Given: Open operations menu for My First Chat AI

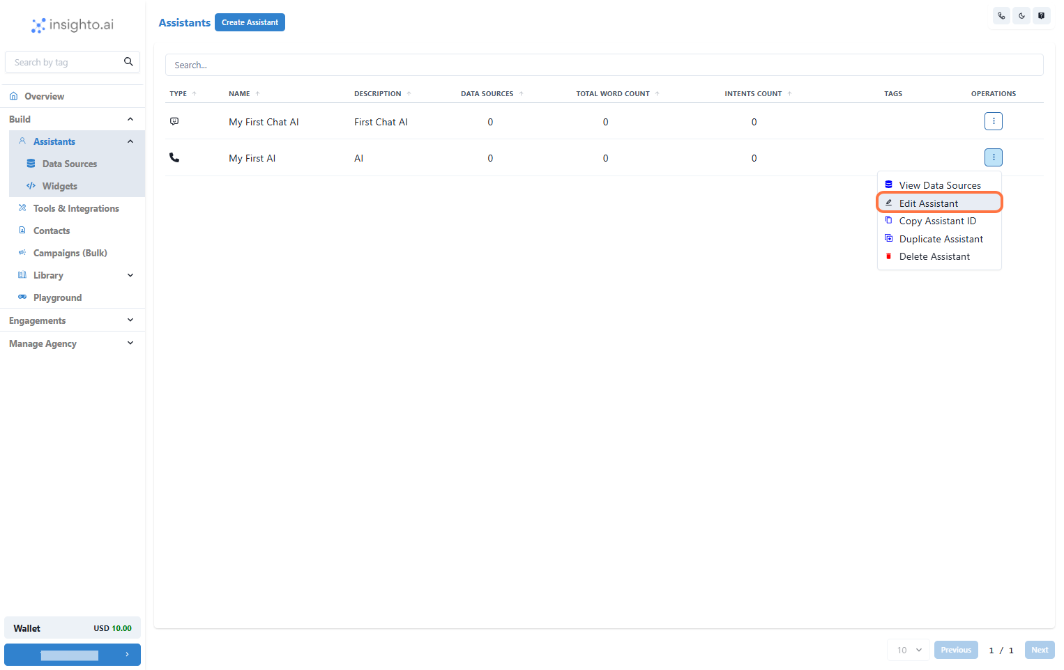Looking at the screenshot, I should tap(994, 121).
